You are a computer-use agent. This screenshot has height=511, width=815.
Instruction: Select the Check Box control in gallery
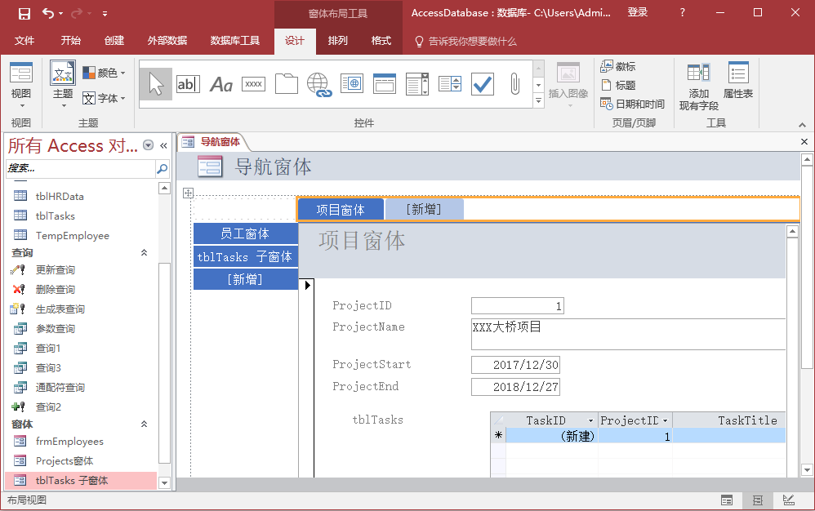483,84
